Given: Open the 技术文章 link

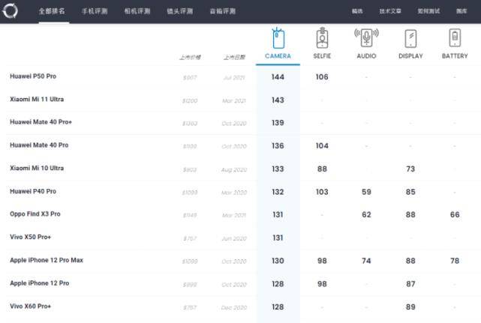Looking at the screenshot, I should click(x=389, y=12).
